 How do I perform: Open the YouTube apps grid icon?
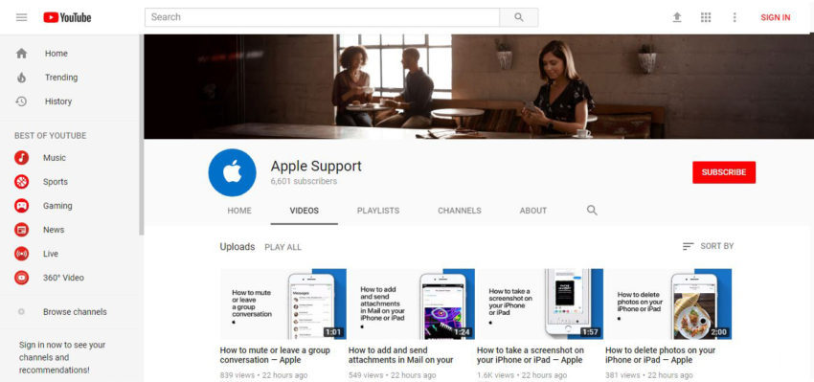coord(706,17)
